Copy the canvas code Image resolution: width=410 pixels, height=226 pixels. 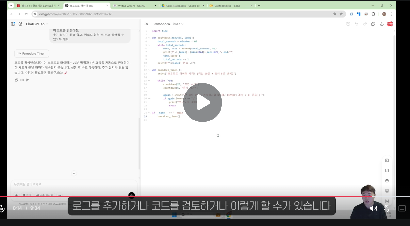coord(373,24)
